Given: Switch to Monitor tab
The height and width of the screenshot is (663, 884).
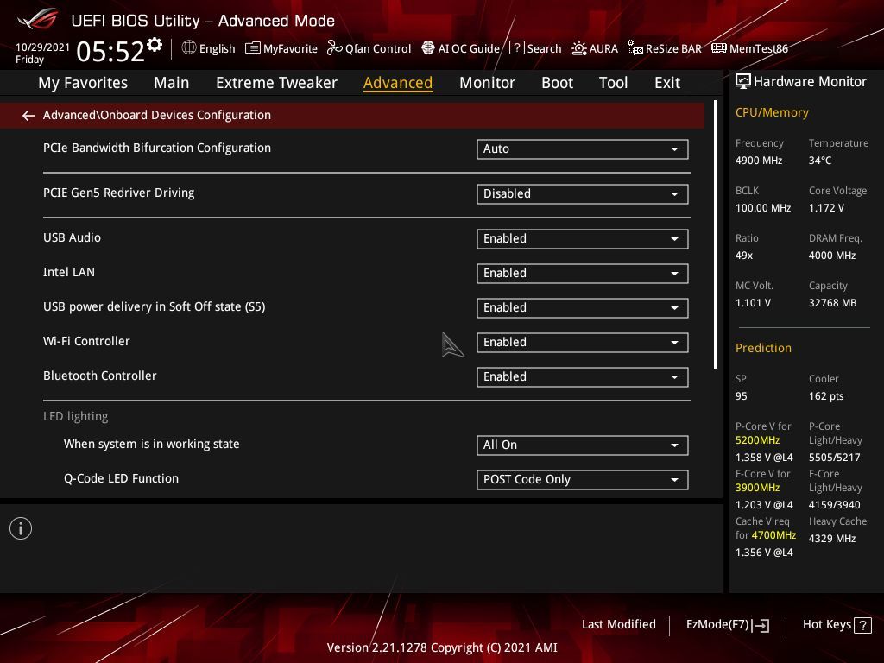Looking at the screenshot, I should point(487,83).
